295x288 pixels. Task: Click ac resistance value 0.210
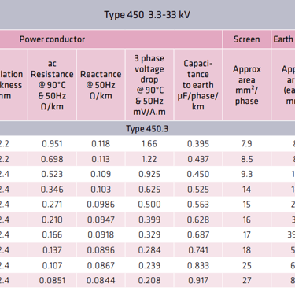(52, 220)
